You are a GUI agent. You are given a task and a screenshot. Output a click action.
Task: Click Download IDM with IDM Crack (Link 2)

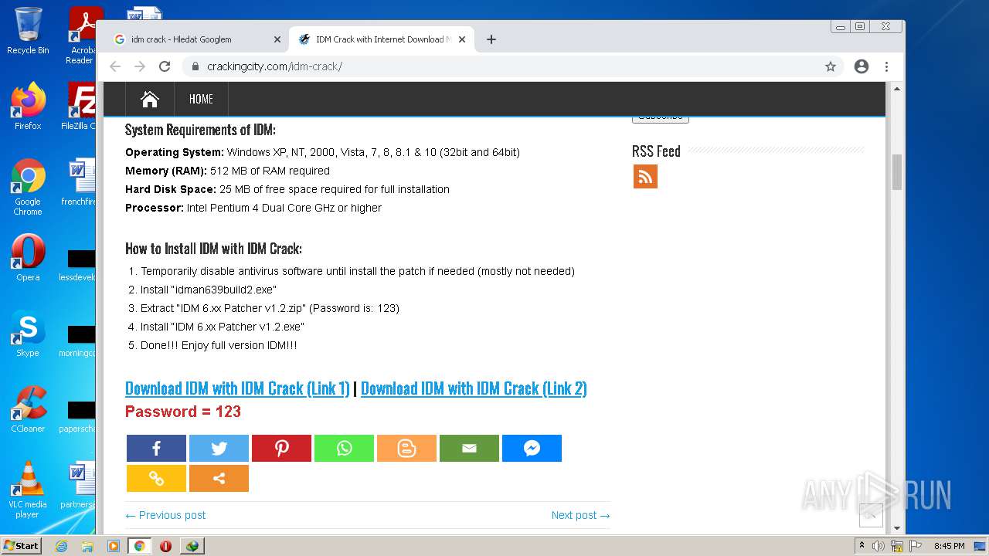tap(474, 388)
